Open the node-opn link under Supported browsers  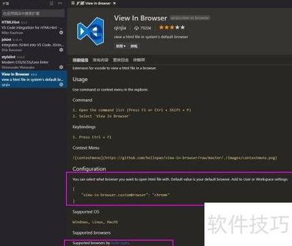(x=120, y=243)
